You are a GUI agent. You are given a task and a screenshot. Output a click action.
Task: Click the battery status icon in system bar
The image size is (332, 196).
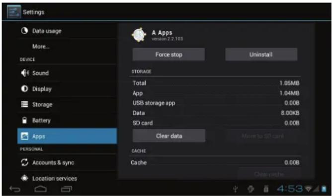(x=324, y=189)
